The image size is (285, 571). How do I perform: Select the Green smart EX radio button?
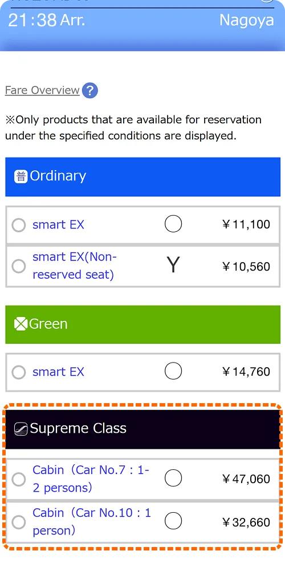[19, 372]
